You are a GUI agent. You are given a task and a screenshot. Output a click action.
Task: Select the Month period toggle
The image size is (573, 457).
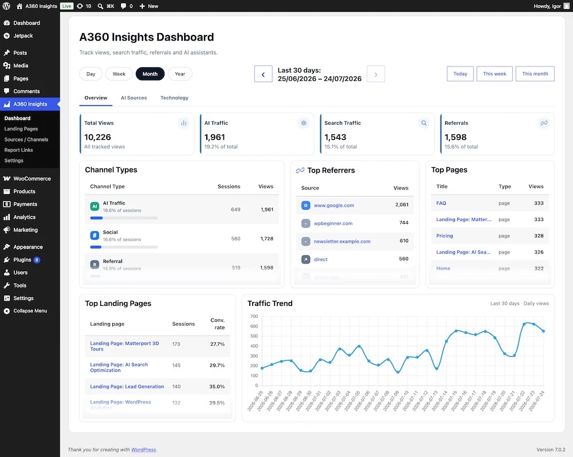pyautogui.click(x=150, y=74)
